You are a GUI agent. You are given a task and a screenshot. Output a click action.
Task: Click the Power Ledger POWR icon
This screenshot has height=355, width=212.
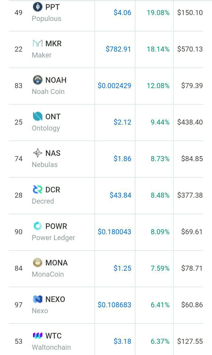38,226
